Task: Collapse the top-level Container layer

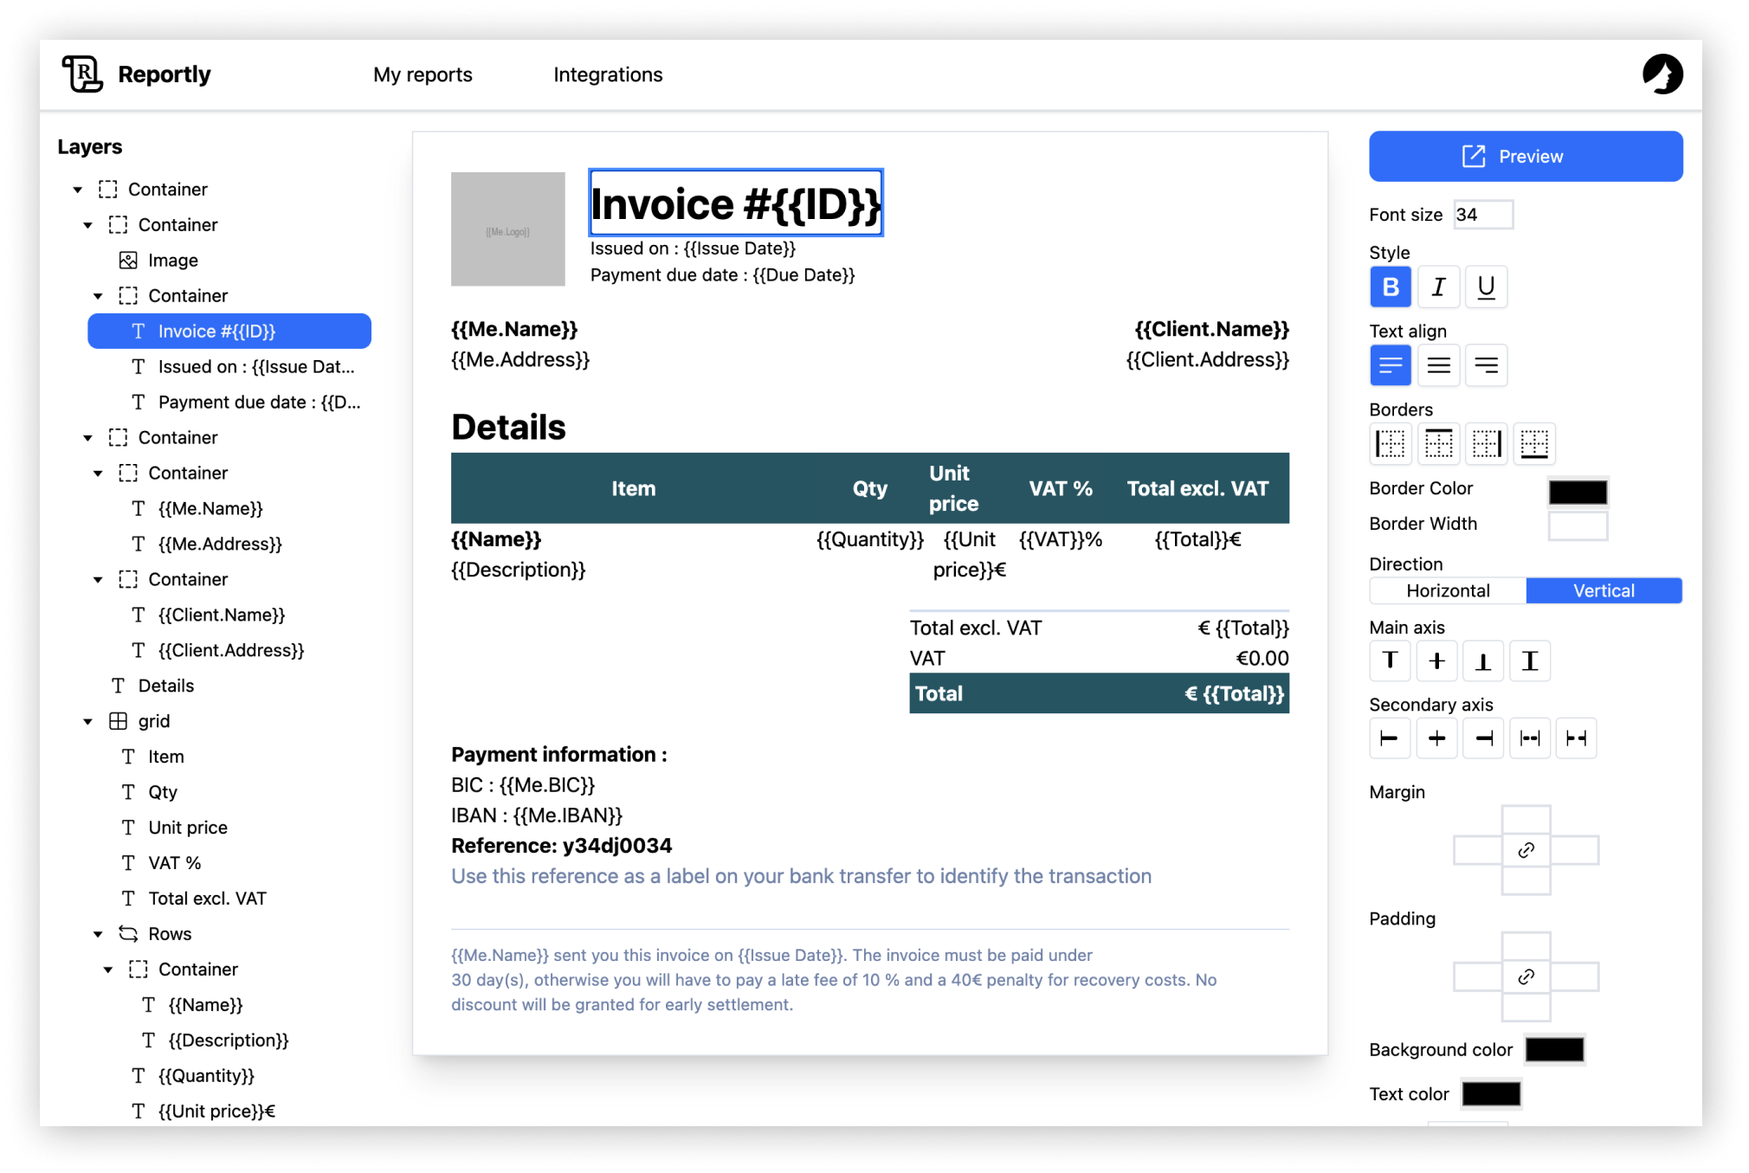Action: (78, 190)
